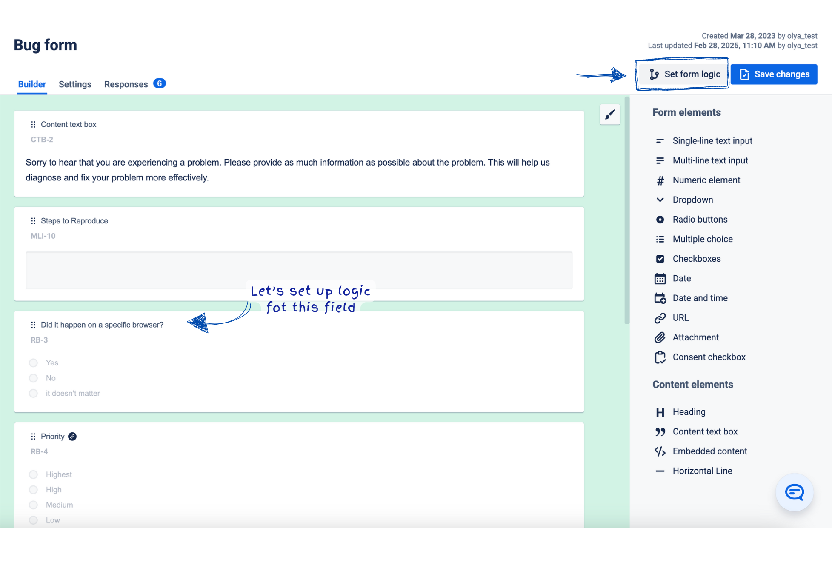Open the support chat bubble
Image resolution: width=832 pixels, height=568 pixels.
tap(794, 492)
